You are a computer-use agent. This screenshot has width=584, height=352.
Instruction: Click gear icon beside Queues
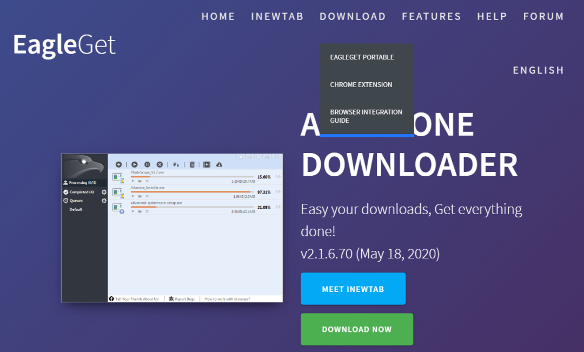click(x=104, y=201)
